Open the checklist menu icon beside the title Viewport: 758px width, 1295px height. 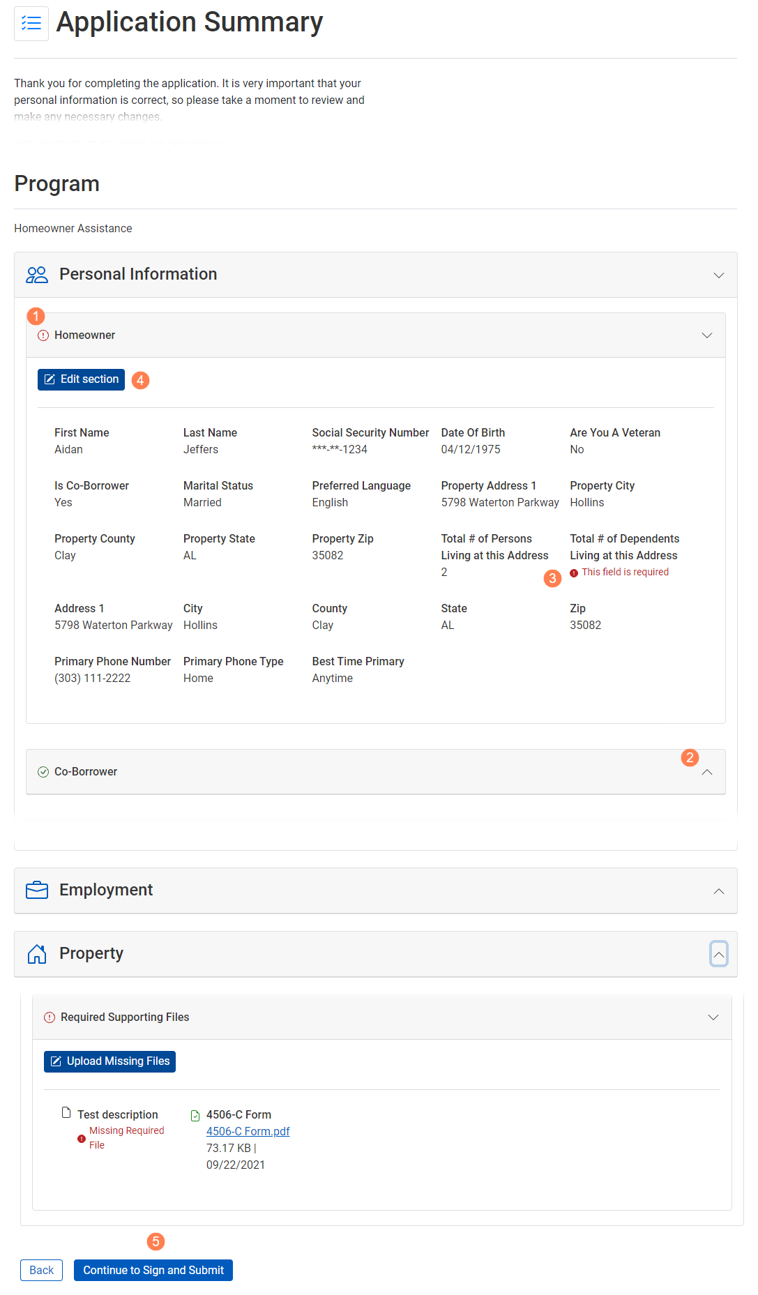coord(31,24)
